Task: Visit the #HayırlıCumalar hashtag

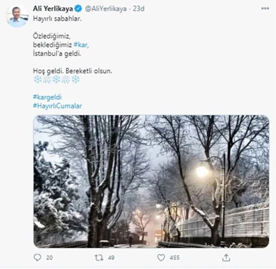Action: 57,106
